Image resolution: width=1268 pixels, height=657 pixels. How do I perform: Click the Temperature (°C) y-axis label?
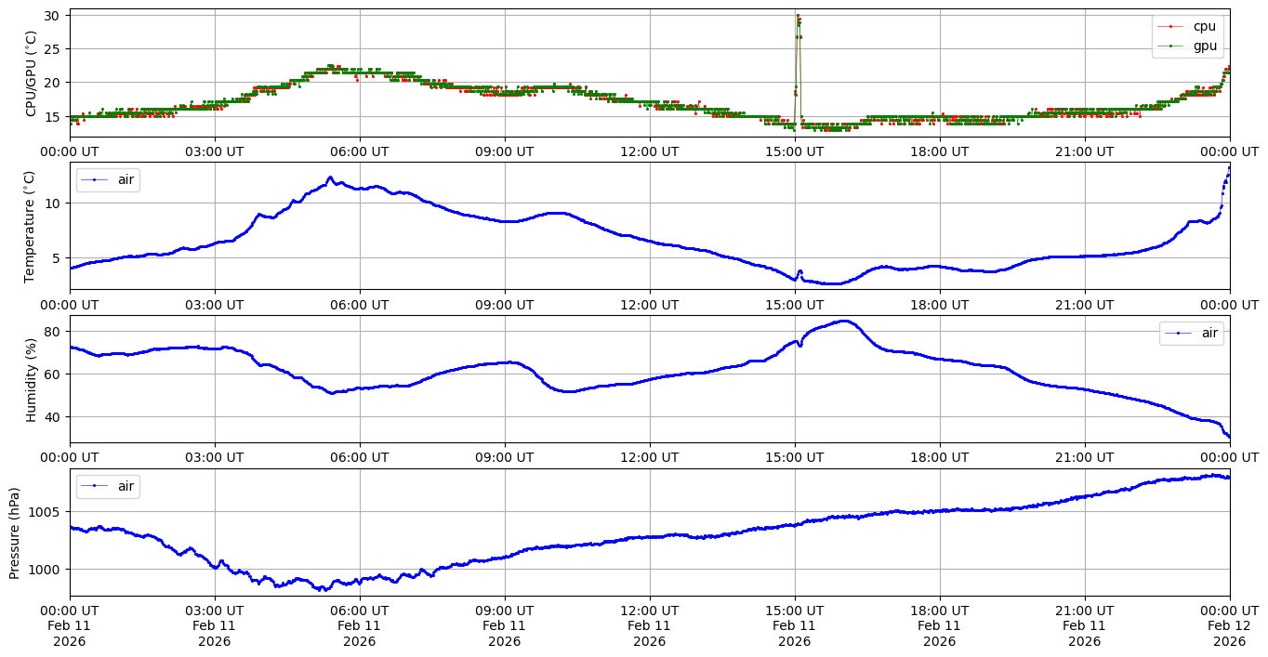point(31,226)
